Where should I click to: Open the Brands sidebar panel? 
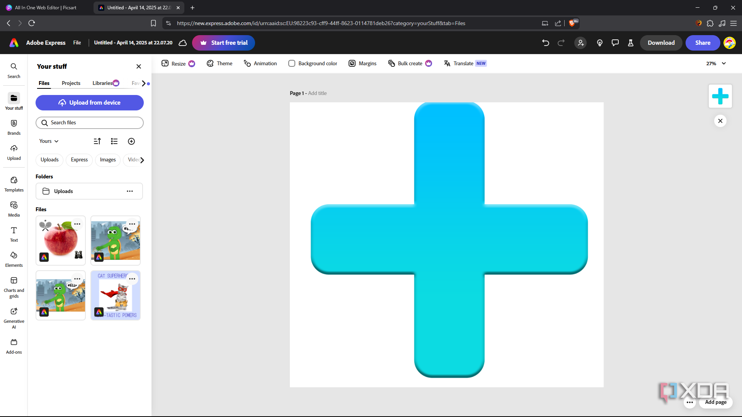pyautogui.click(x=14, y=127)
